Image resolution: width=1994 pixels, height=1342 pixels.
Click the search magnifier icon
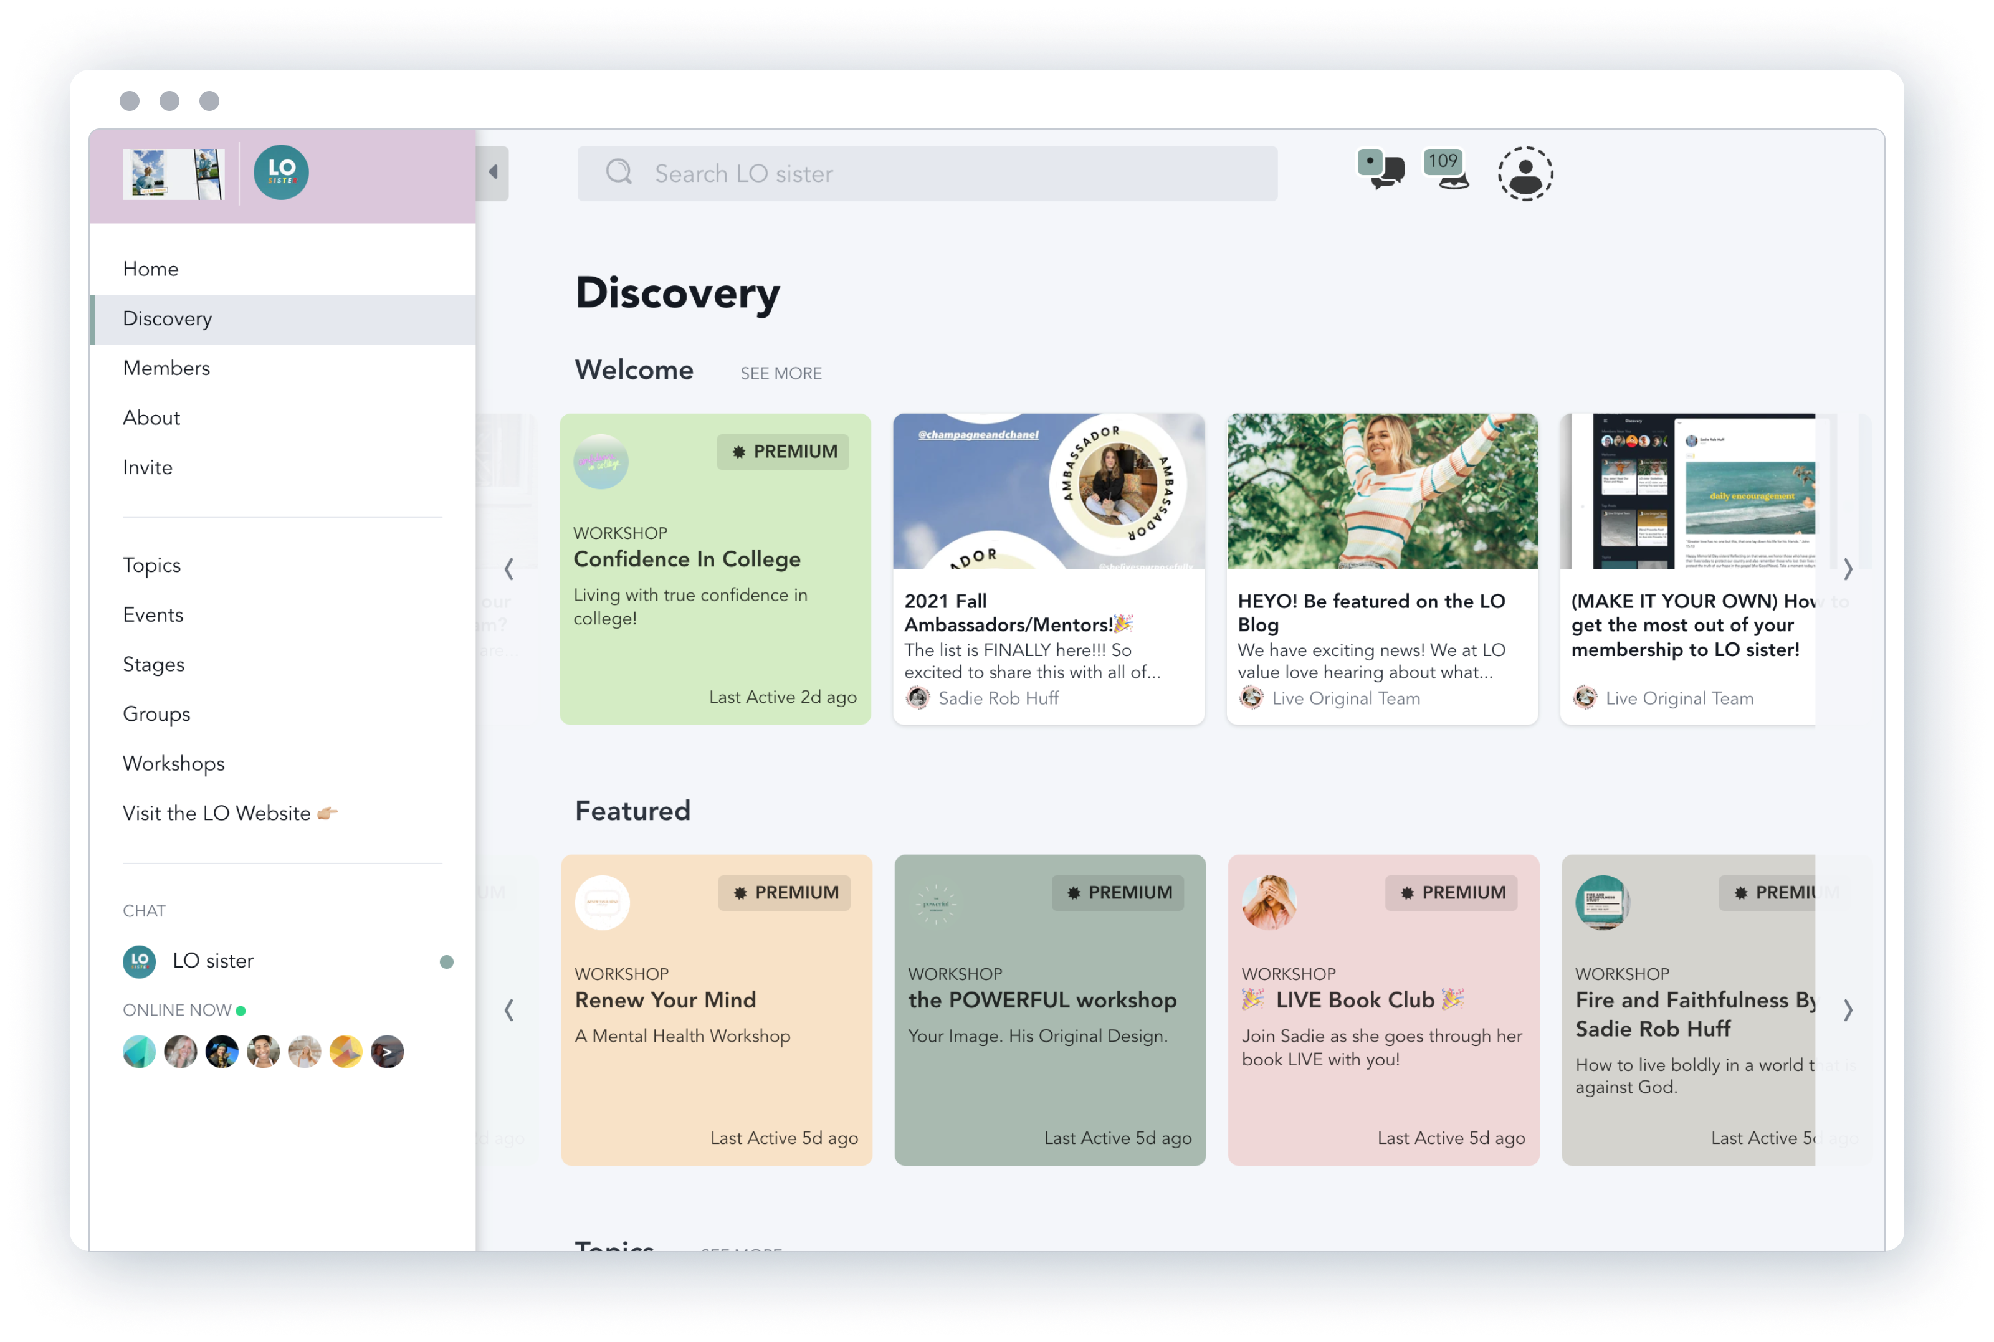point(619,172)
